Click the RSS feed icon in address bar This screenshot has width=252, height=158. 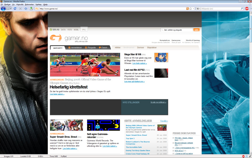pyautogui.click(x=187, y=9)
